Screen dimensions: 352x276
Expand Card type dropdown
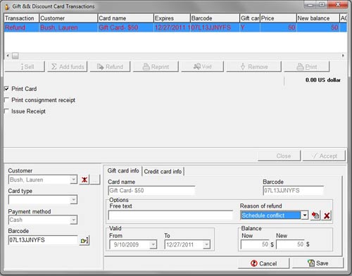coord(73,200)
